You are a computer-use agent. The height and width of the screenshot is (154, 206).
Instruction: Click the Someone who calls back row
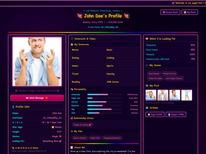pos(171,59)
